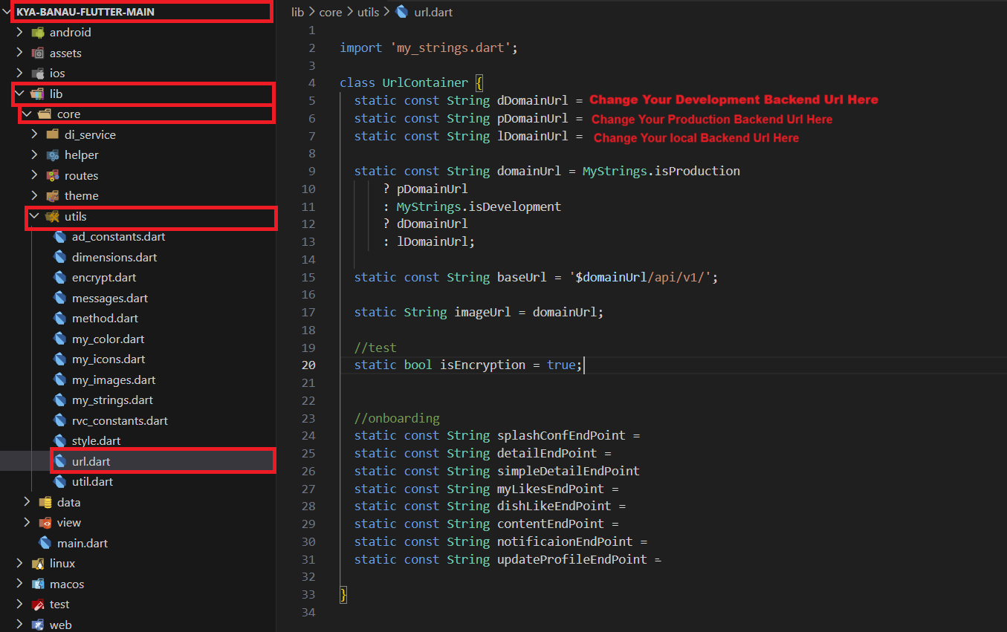Click the Dart icon beside url.dart file
Image resolution: width=1007 pixels, height=632 pixels.
[60, 461]
